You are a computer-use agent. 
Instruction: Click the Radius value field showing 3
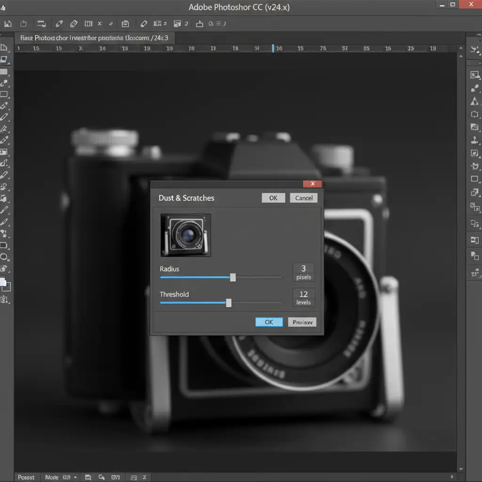click(304, 268)
